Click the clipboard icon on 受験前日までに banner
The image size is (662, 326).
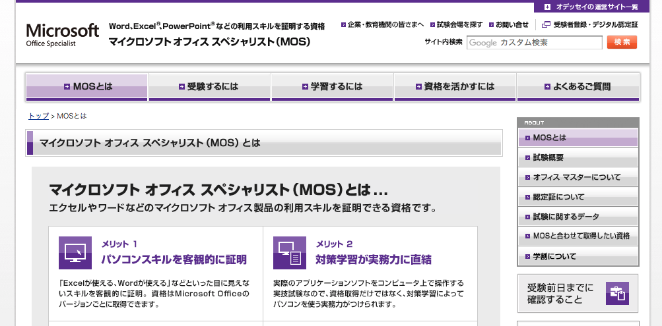tap(617, 294)
